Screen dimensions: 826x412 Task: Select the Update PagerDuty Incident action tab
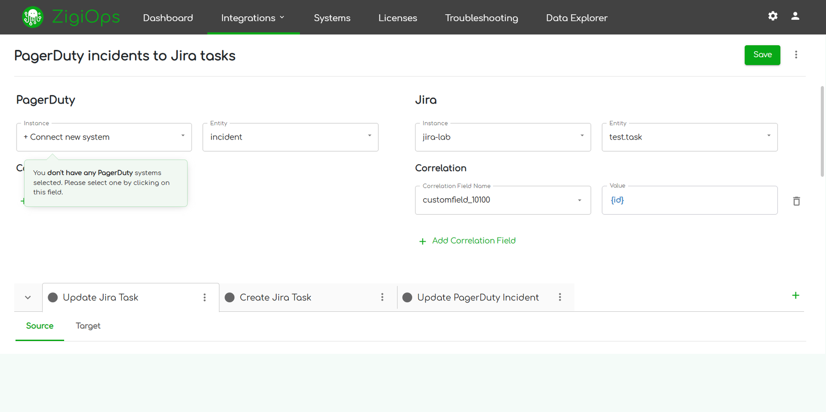coord(486,298)
